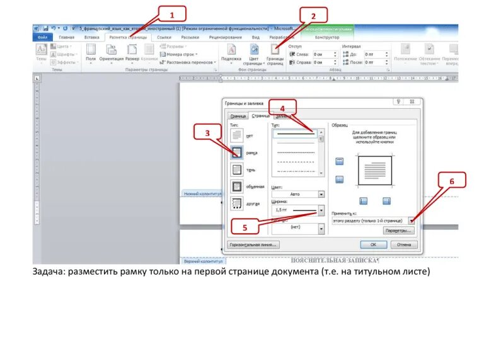Open the Ширина 1,5 пт width dropdown

tap(321, 210)
